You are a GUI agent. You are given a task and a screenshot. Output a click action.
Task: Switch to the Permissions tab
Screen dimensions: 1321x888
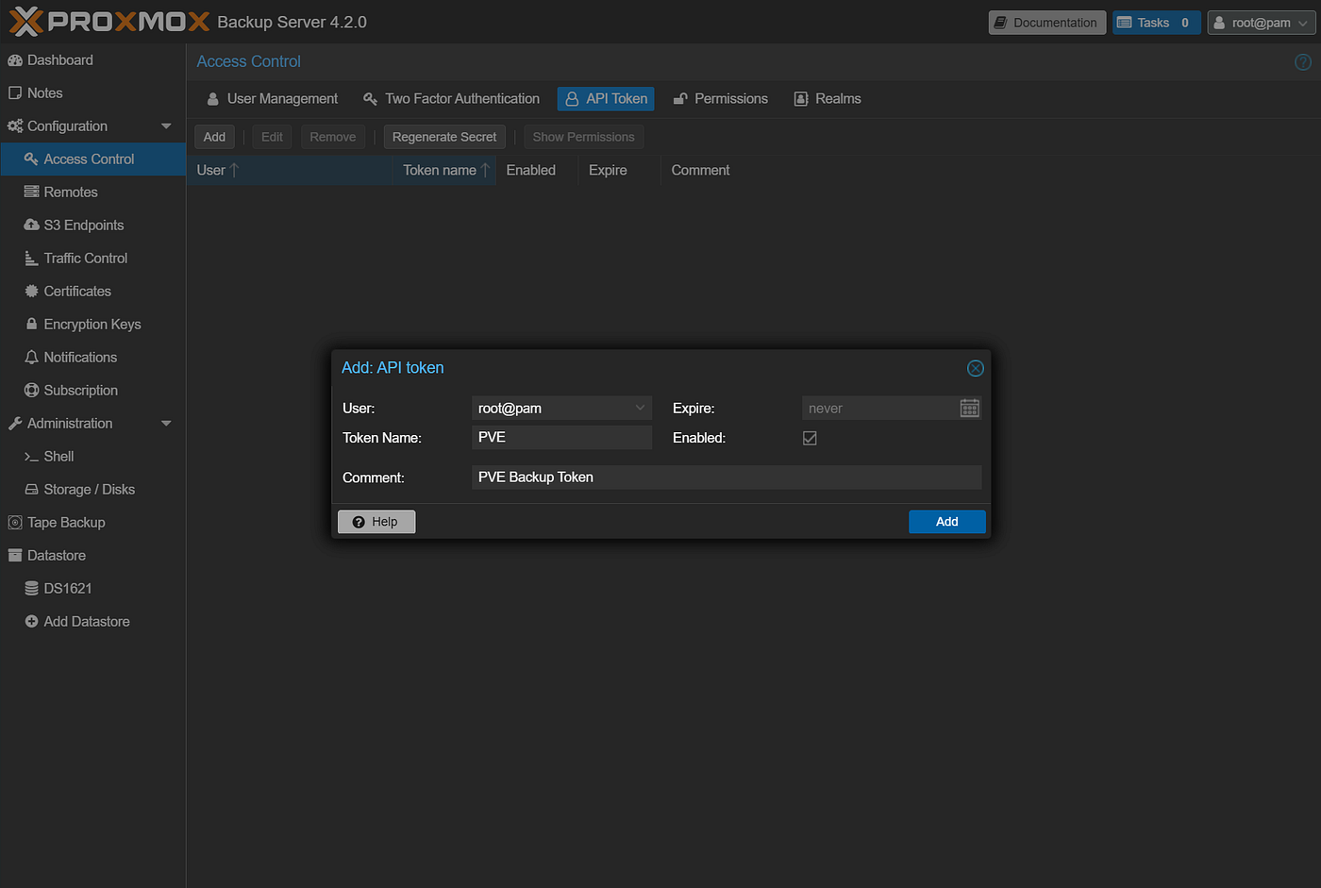(721, 99)
